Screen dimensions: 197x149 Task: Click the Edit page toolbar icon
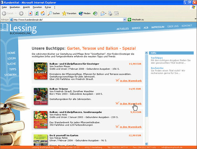click(116, 13)
